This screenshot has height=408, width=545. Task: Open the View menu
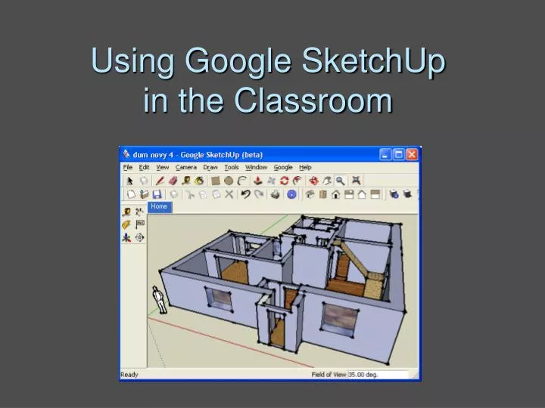point(162,167)
